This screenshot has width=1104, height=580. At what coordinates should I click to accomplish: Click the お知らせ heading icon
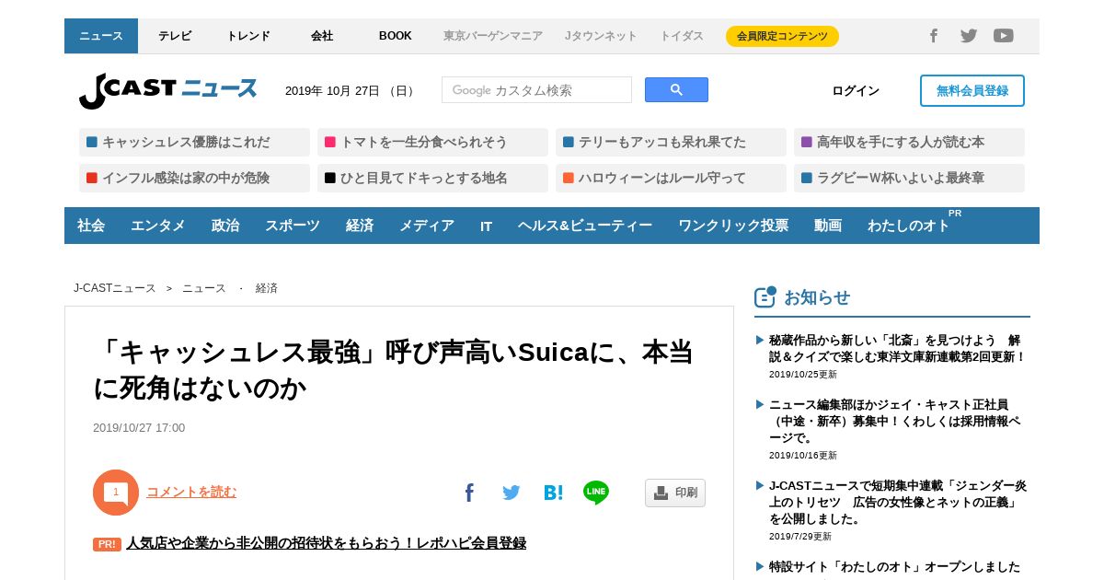[x=765, y=296]
